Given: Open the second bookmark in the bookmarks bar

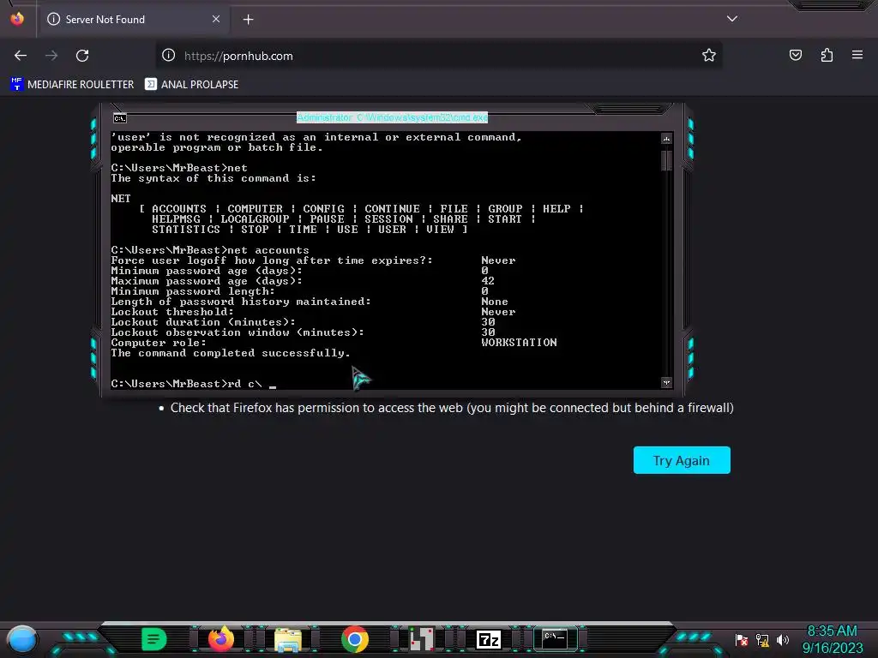Looking at the screenshot, I should point(191,85).
